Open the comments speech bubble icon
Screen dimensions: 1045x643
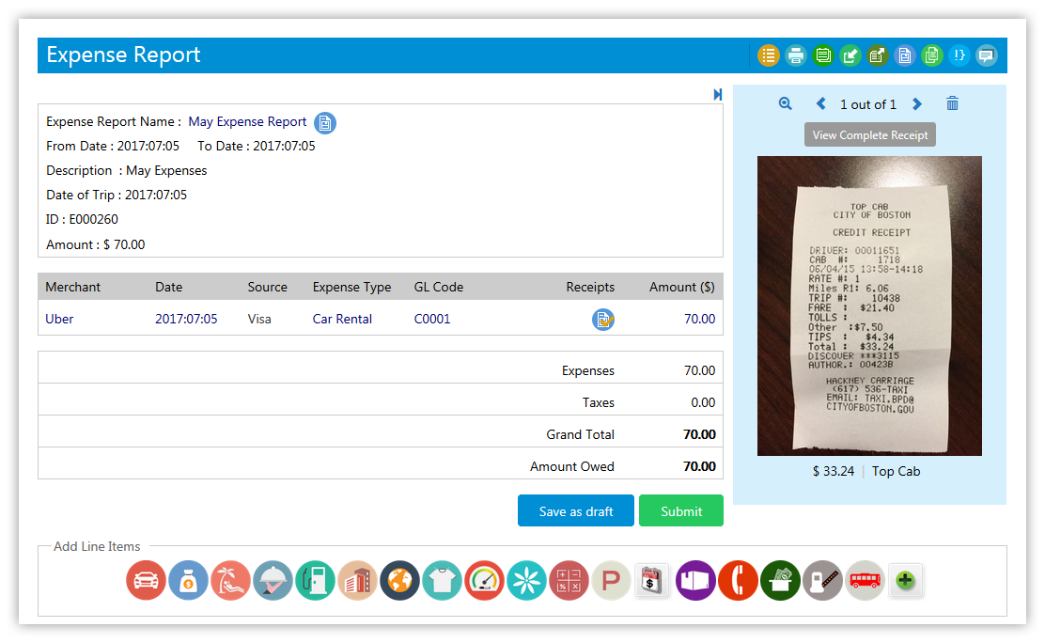click(987, 55)
